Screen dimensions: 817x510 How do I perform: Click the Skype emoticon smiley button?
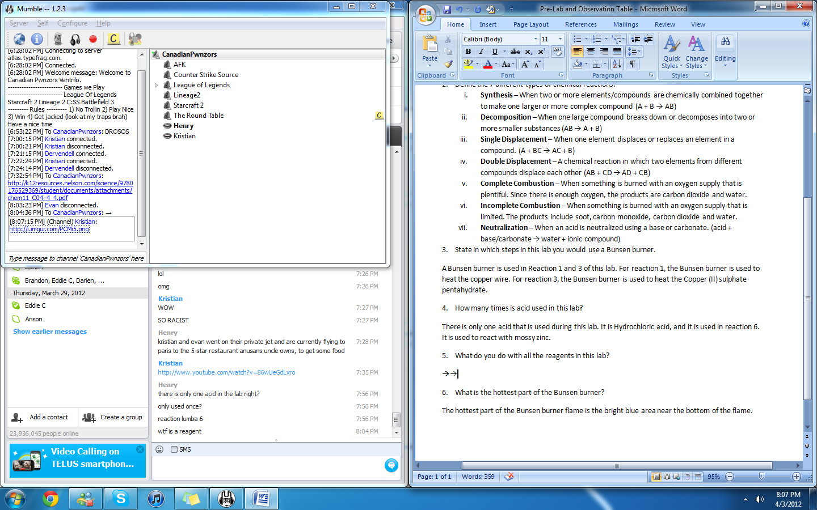[x=159, y=449]
